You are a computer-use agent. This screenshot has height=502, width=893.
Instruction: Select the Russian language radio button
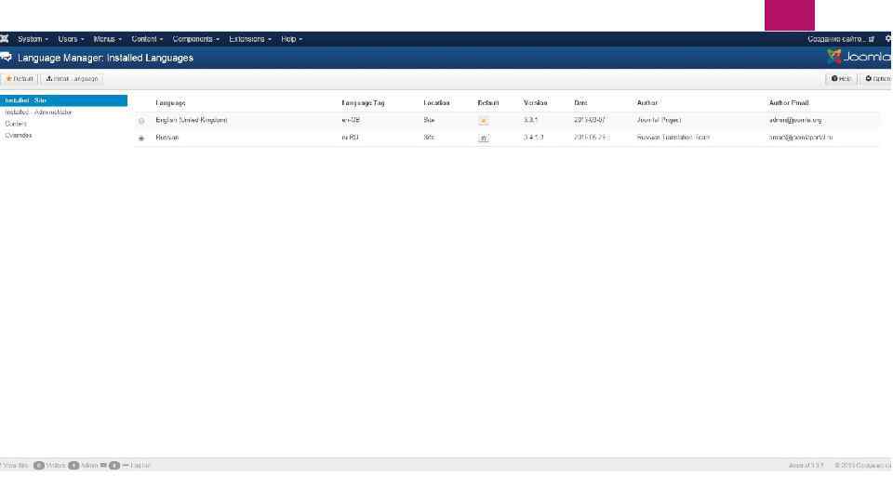141,138
